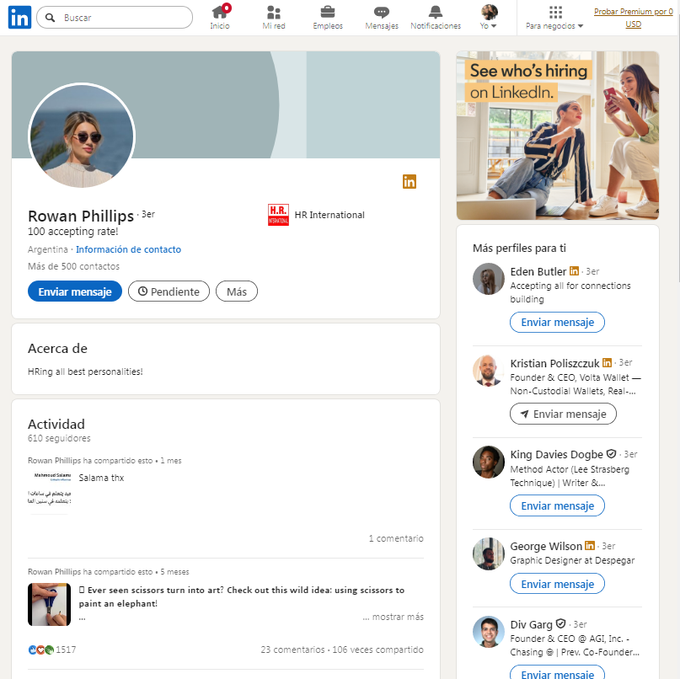This screenshot has width=680, height=679.
Task: Click Probar Premium por 0 USD link
Action: [633, 18]
